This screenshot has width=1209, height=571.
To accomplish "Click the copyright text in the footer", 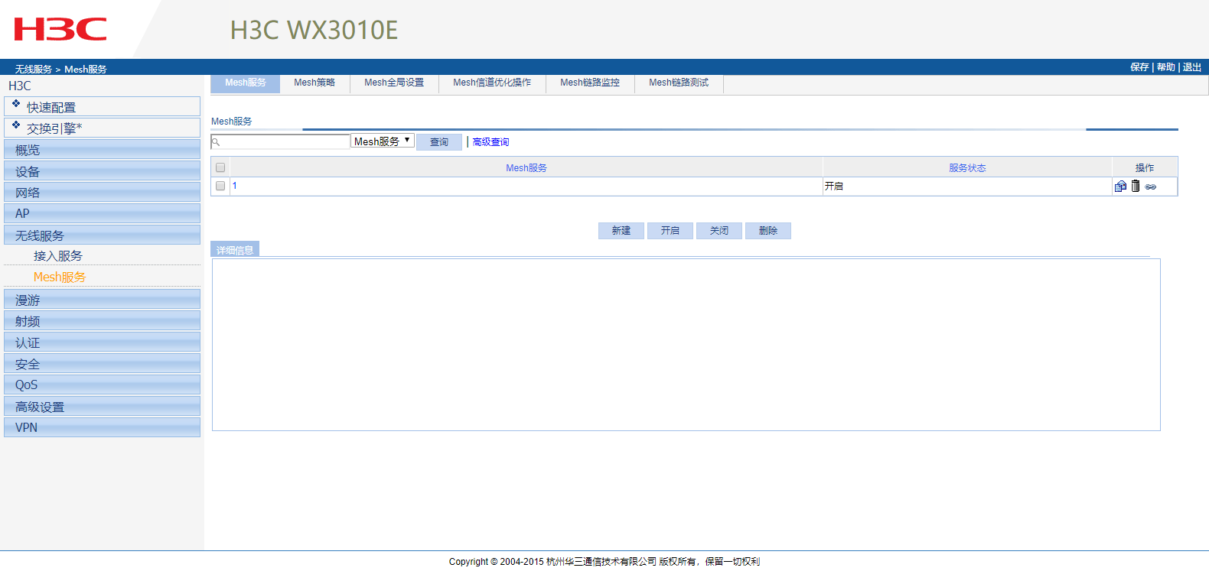I will (x=604, y=561).
